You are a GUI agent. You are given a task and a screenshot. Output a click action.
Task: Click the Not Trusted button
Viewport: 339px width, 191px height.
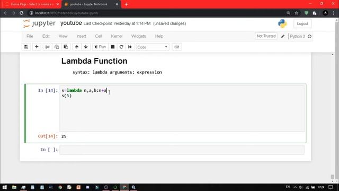tap(266, 36)
